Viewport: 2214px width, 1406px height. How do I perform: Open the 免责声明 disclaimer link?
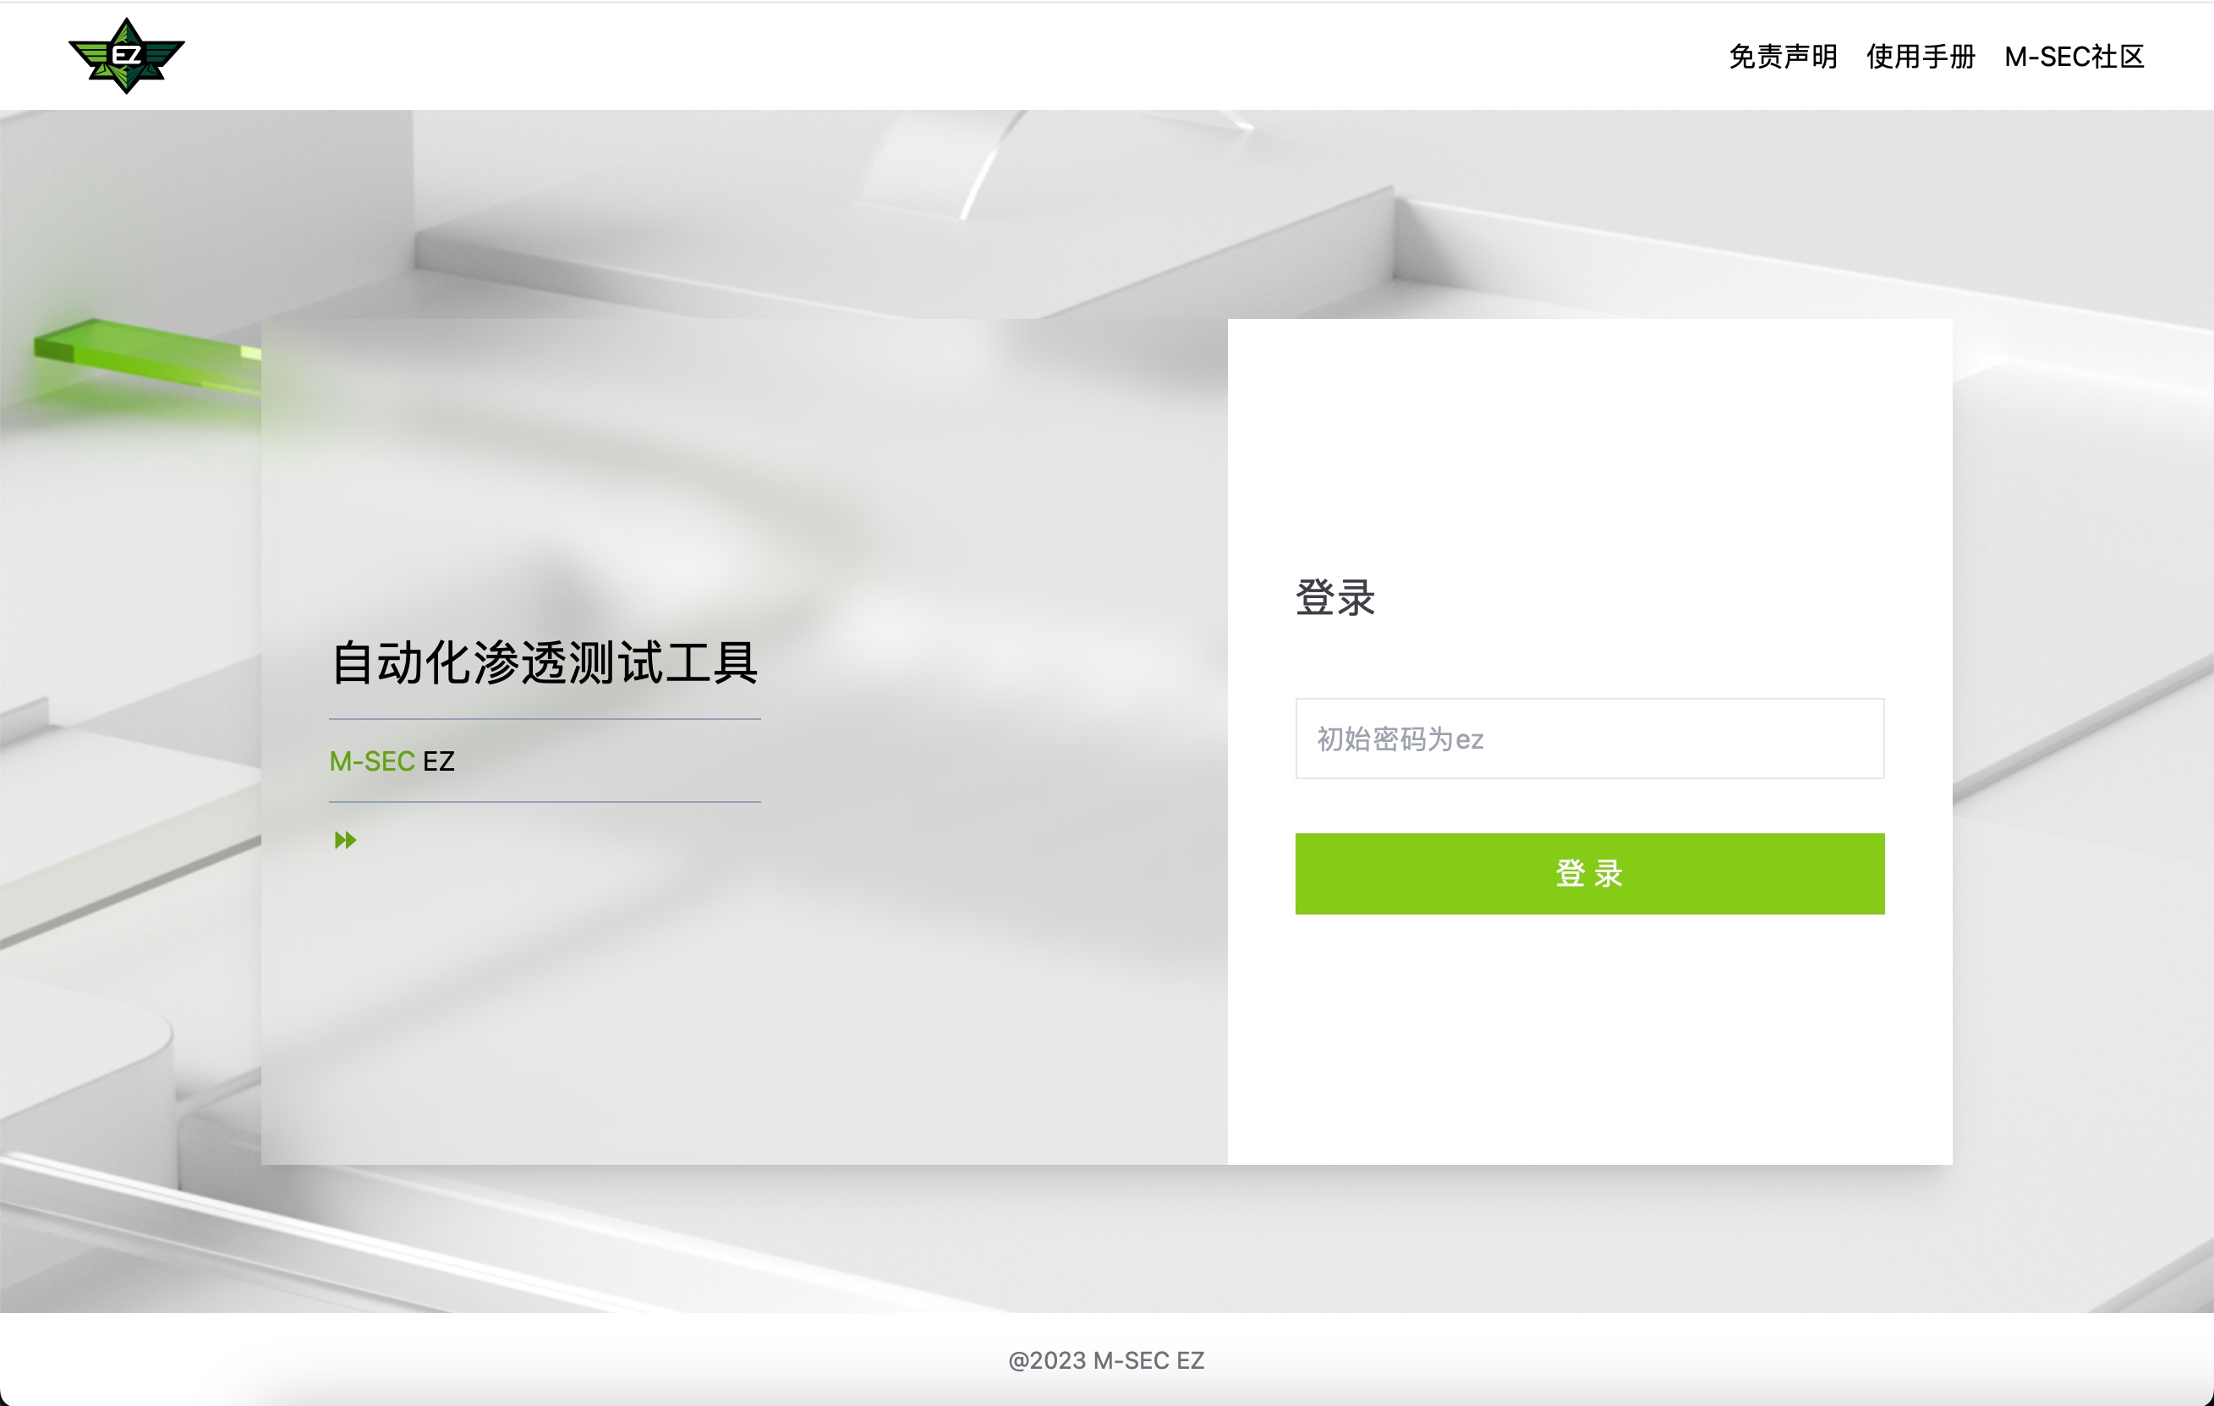tap(1782, 57)
